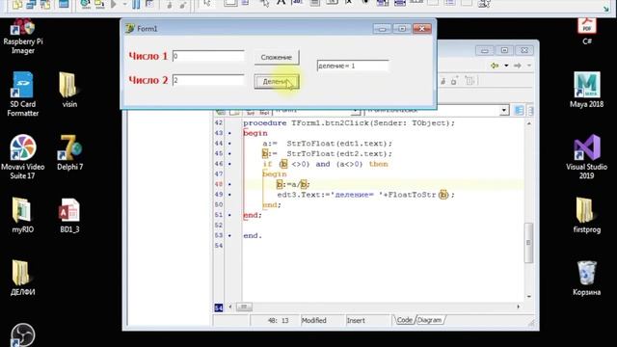Minimize the Form1 window
The width and height of the screenshot is (617, 347).
pos(382,29)
